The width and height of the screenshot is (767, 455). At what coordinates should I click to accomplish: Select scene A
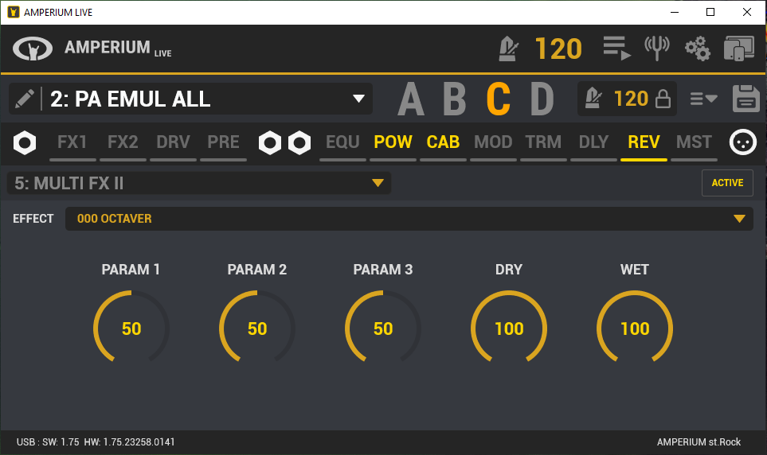click(410, 99)
